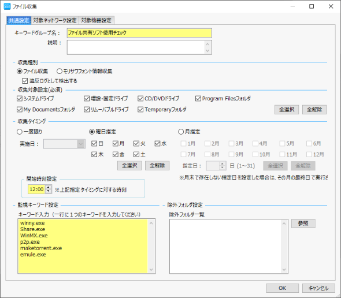Click 全解除 button for 収集対象設定
This screenshot has height=298, width=341.
[x=314, y=110]
